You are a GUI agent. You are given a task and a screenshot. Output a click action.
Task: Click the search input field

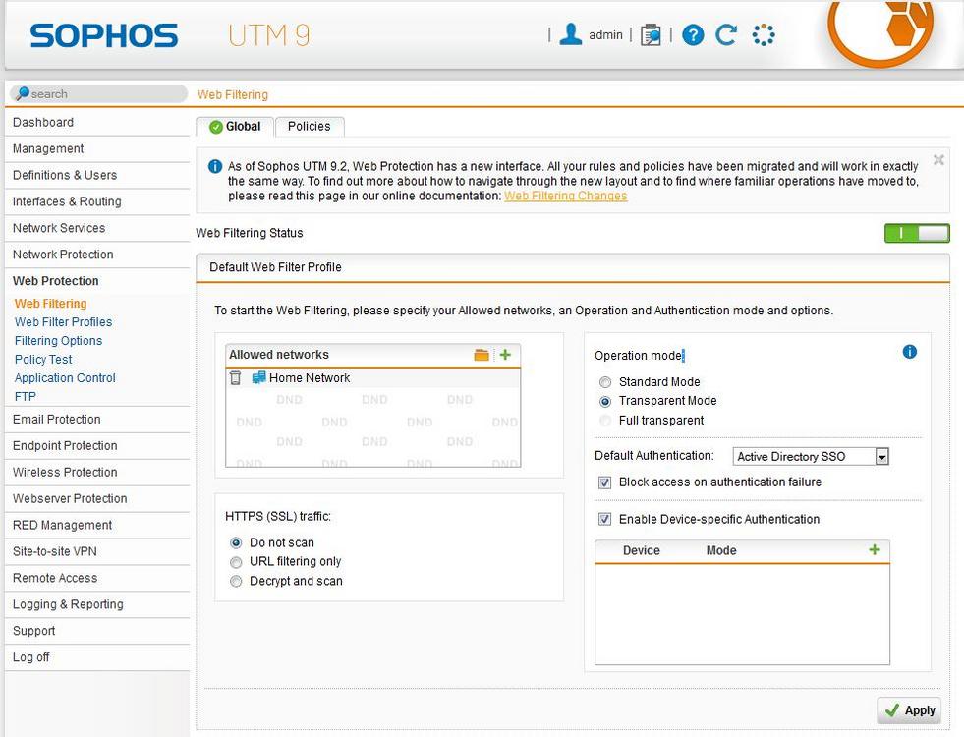point(98,93)
